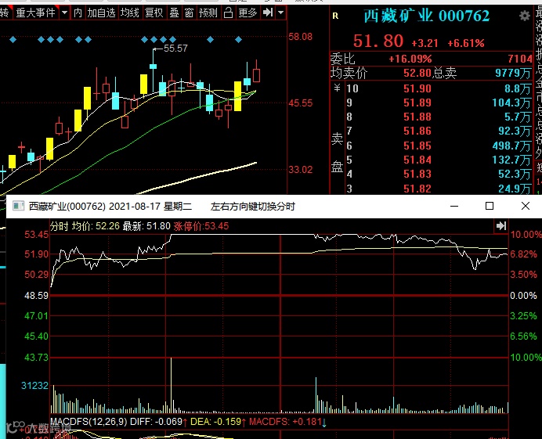The image size is (542, 439).
Task: Click the 分时 label in intraday chart
Action: 60,226
